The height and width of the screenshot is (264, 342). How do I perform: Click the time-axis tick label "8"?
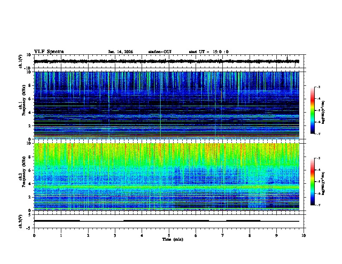[x=250, y=236]
